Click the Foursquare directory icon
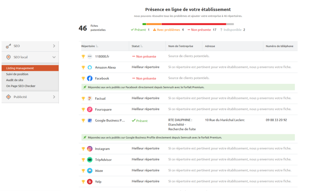This screenshot has width=326, height=191. pos(90,109)
